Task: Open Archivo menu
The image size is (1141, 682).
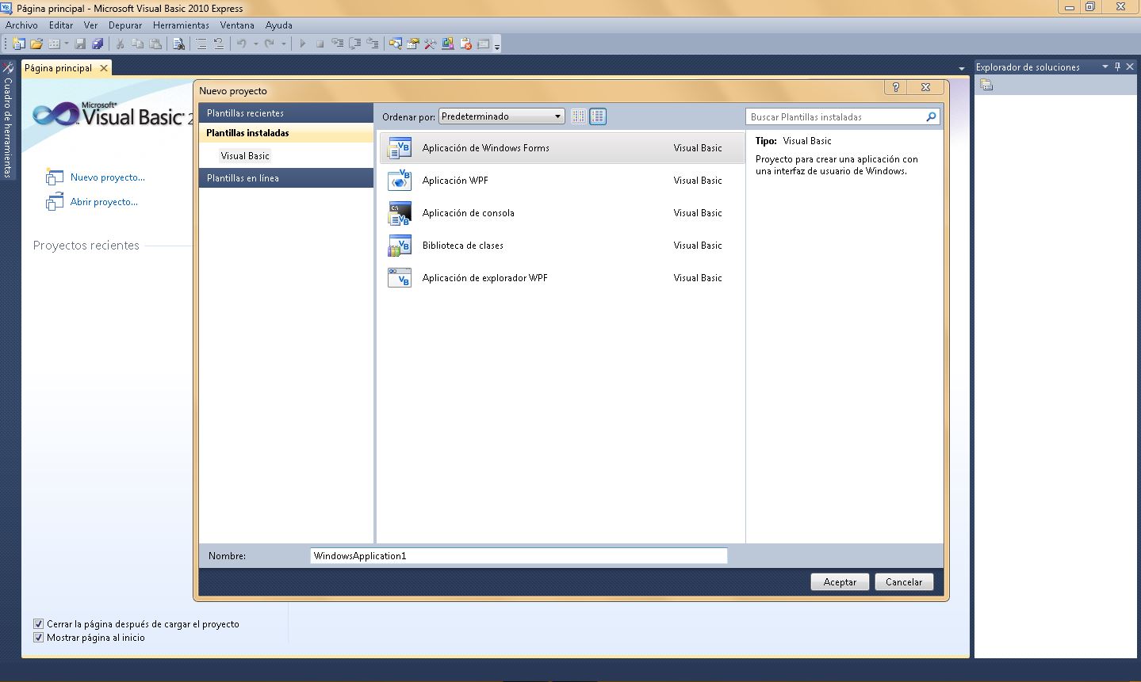Action: click(21, 25)
